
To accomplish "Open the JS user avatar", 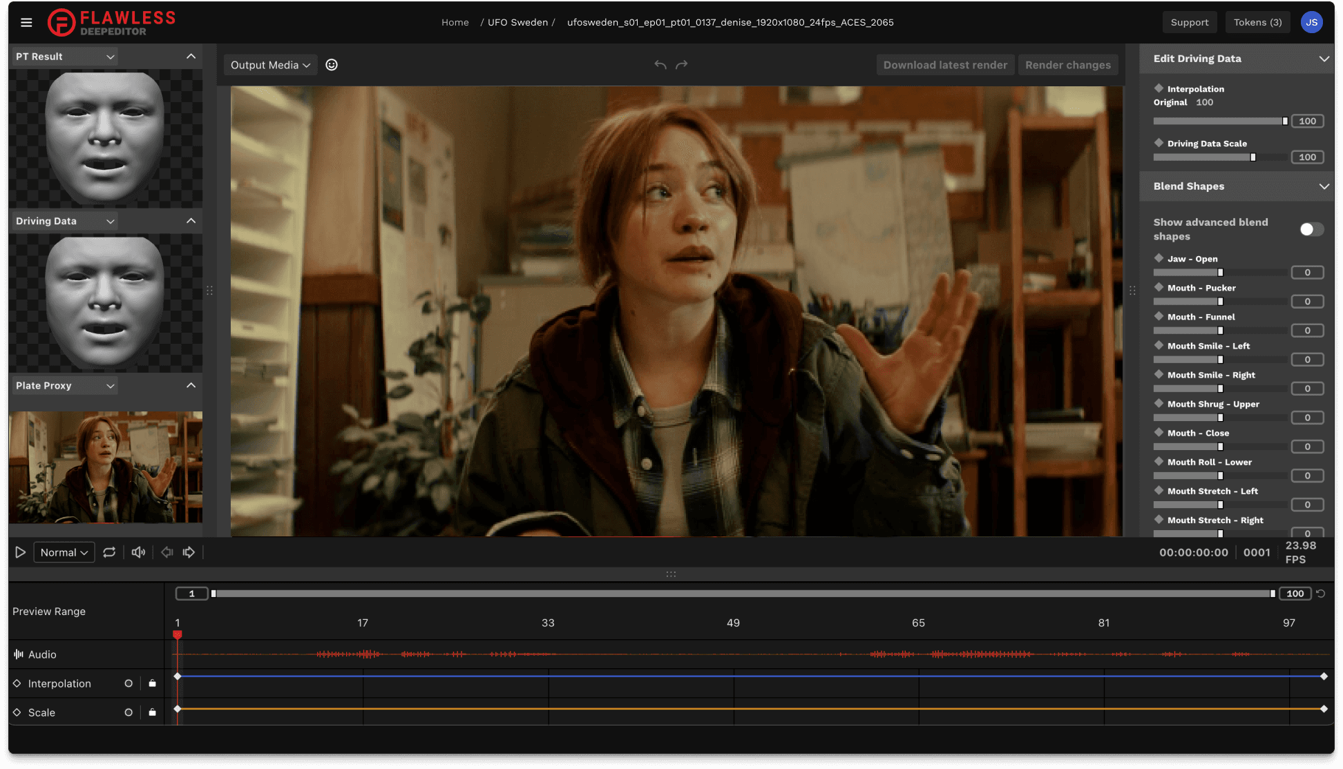I will click(x=1311, y=22).
